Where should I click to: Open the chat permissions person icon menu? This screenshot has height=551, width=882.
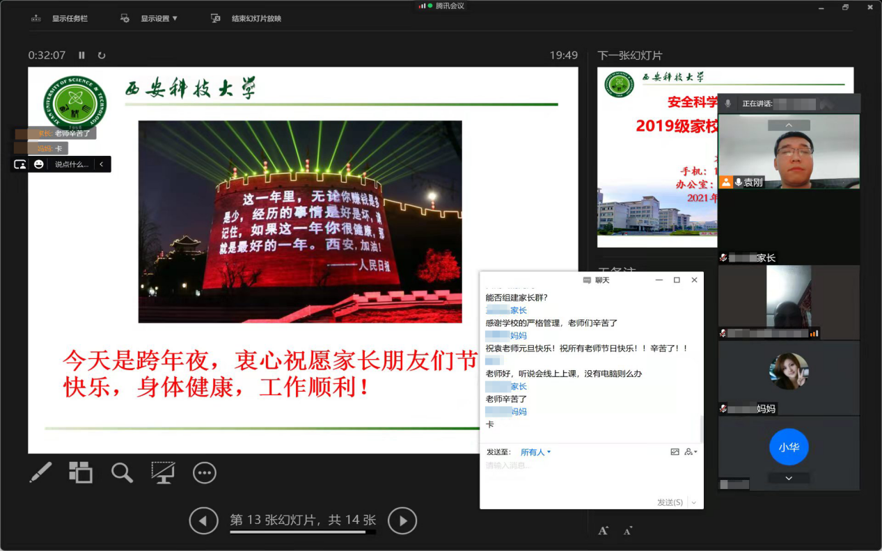click(690, 452)
